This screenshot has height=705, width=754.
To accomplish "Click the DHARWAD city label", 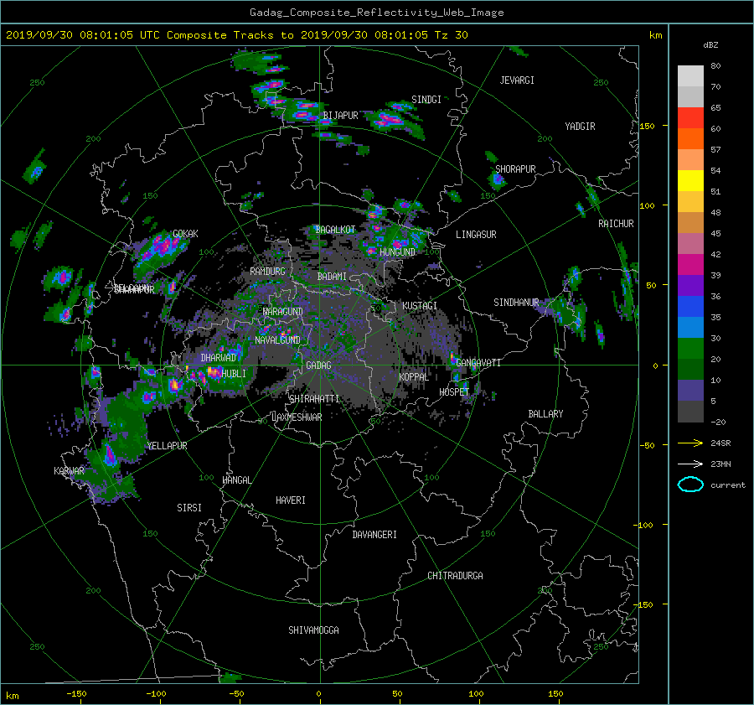I will [218, 358].
